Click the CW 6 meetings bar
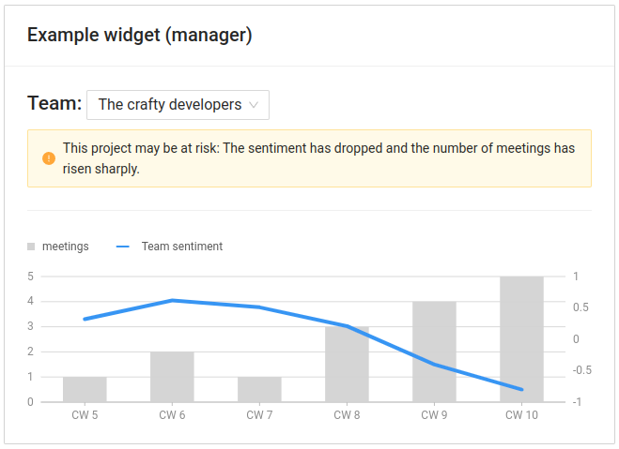Screen dimensions: 619x449 point(172,377)
